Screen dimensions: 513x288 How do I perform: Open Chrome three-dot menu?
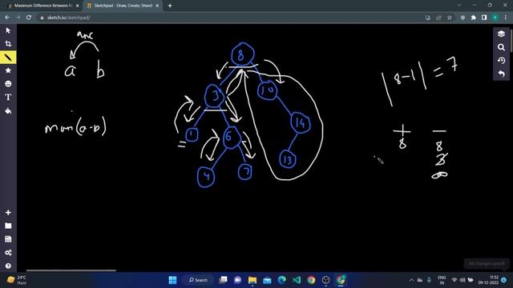pos(506,18)
